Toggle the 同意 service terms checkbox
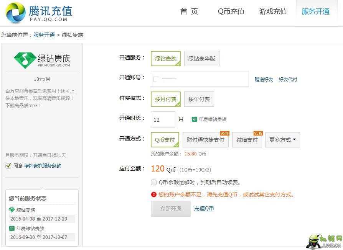This screenshot has height=250, width=343. (8, 166)
